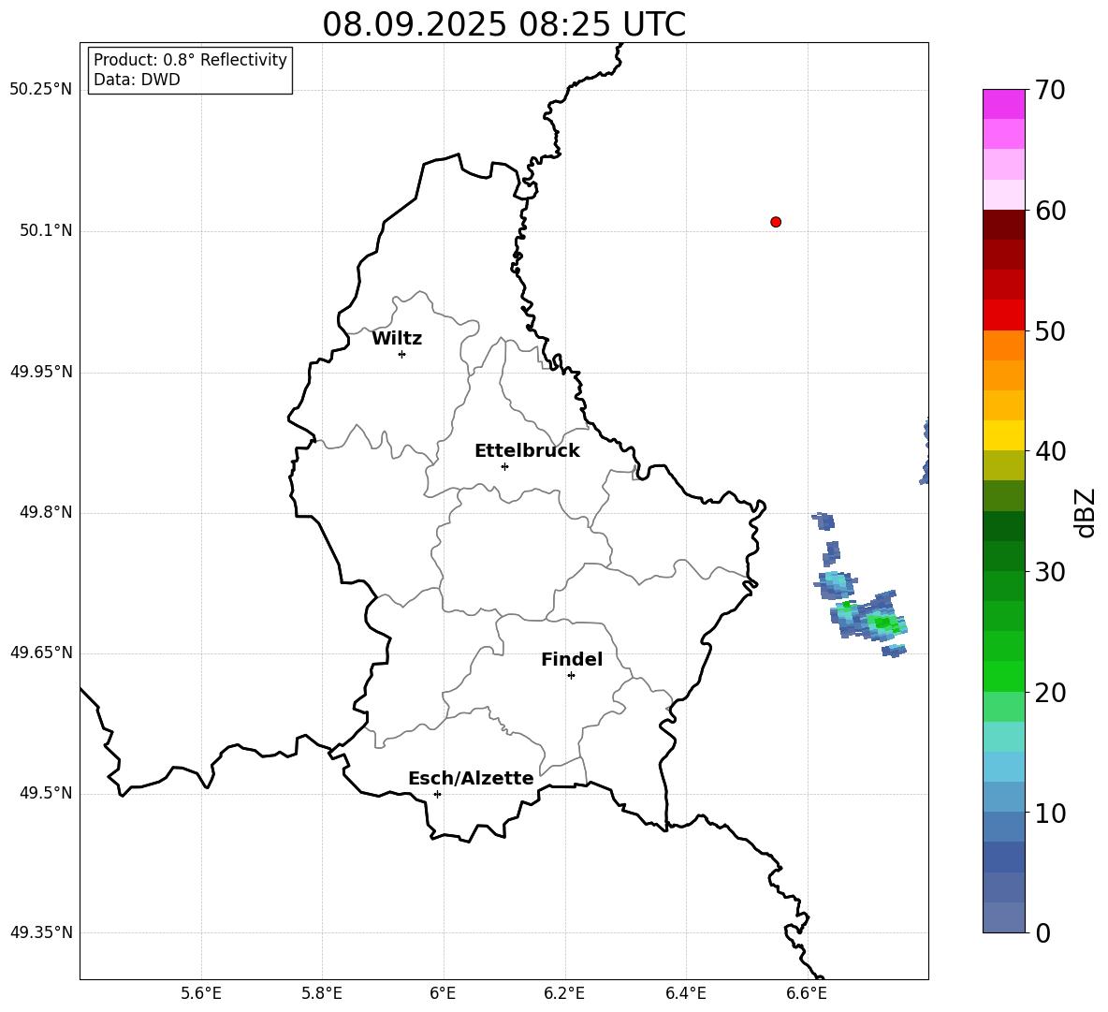
Task: Click the 49.95°N latitude label
Action: click(41, 372)
